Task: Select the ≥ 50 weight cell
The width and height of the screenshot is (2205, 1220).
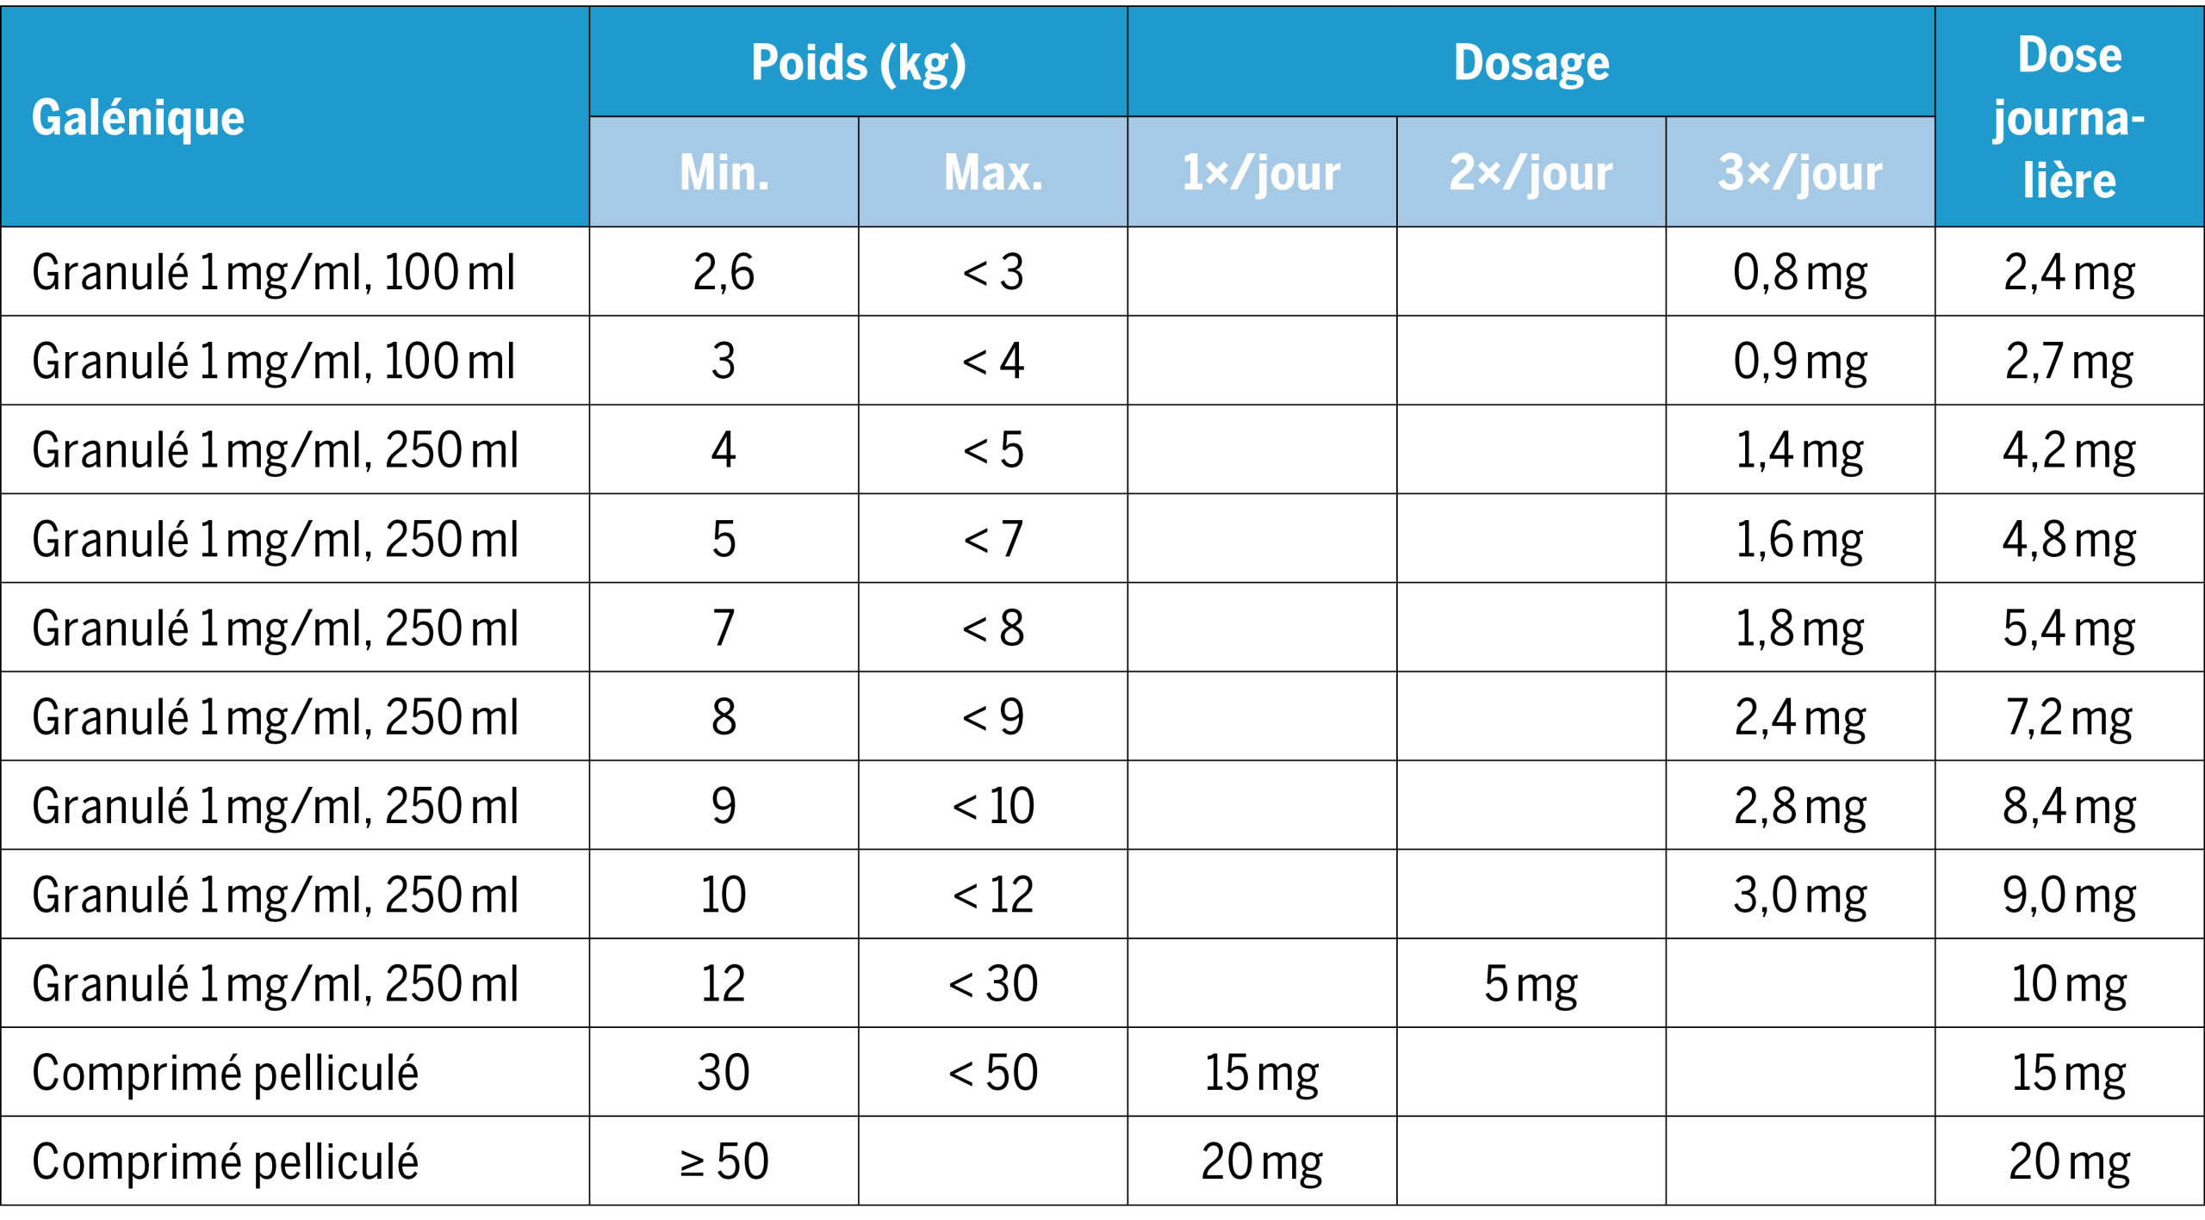Action: coord(724,1161)
